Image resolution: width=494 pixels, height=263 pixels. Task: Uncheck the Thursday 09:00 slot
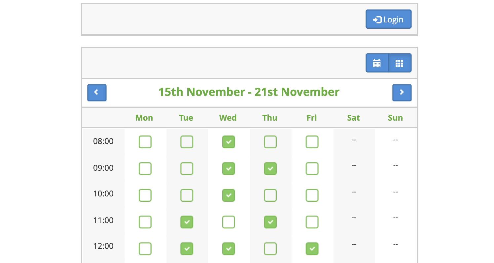270,169
